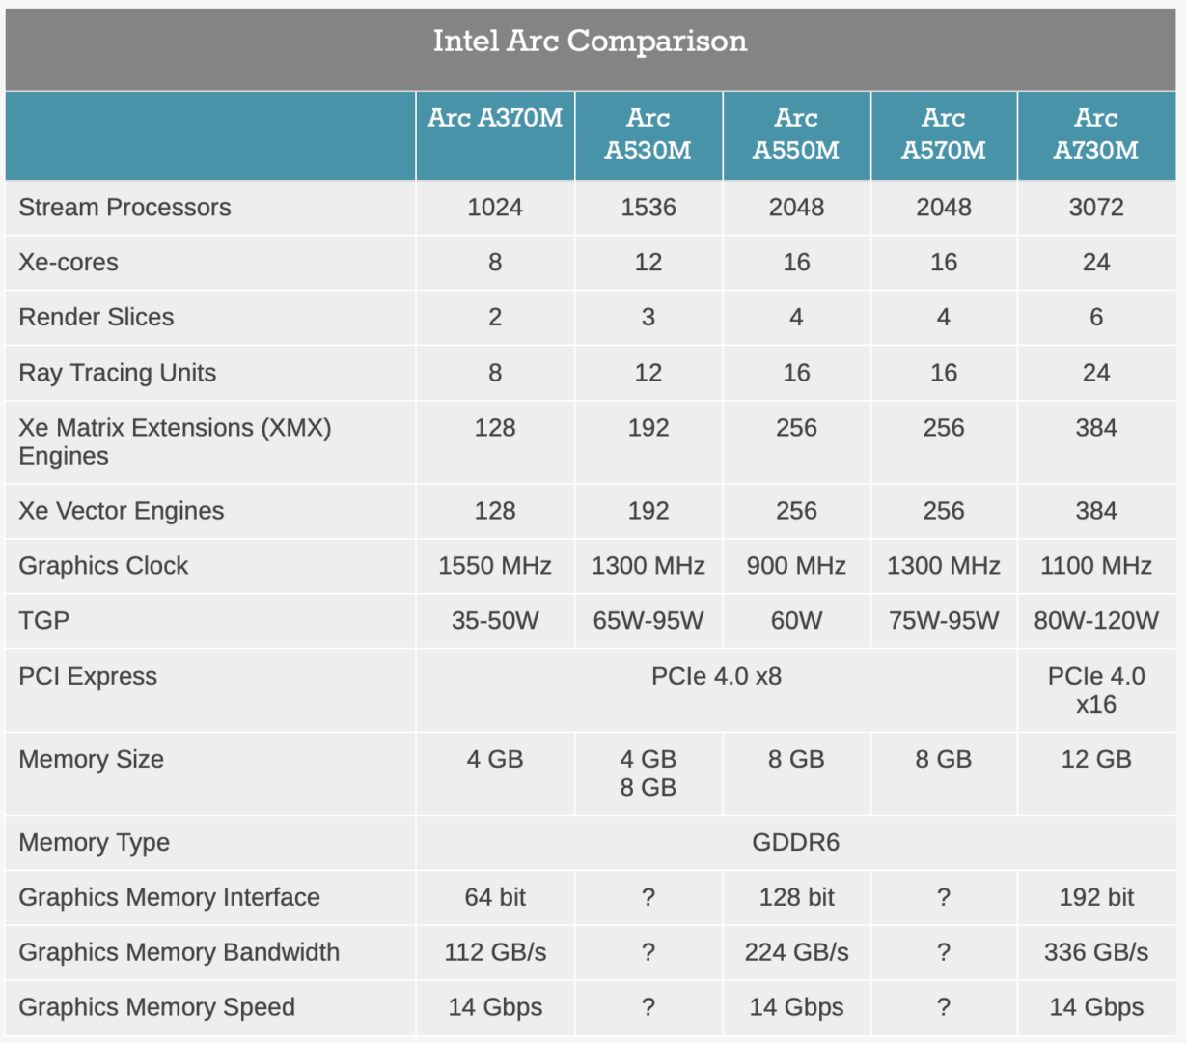Click the "65W-95W" TGP value
The height and width of the screenshot is (1043, 1186).
click(648, 621)
